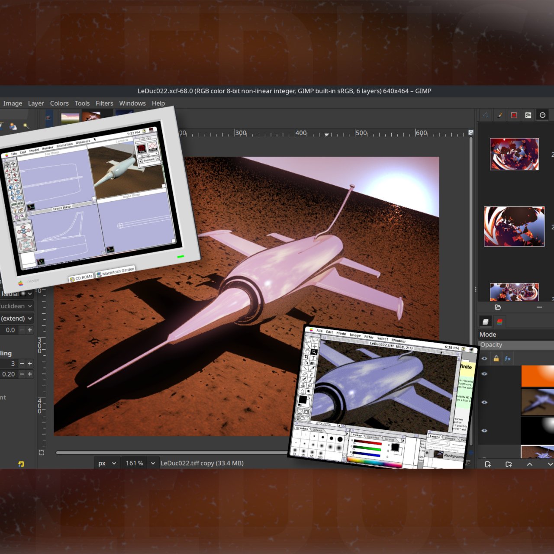Open the px unit dropdown
Viewport: 554px width, 554px height.
(107, 463)
